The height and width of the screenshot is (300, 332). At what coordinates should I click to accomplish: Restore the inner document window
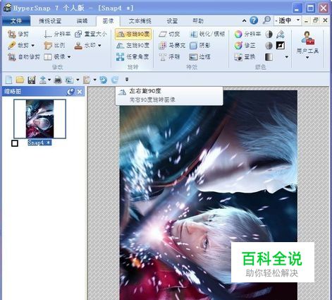(x=316, y=20)
